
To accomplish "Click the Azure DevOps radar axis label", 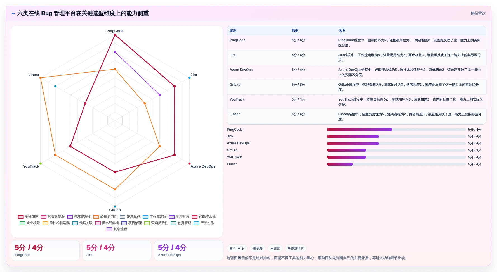I will (203, 166).
